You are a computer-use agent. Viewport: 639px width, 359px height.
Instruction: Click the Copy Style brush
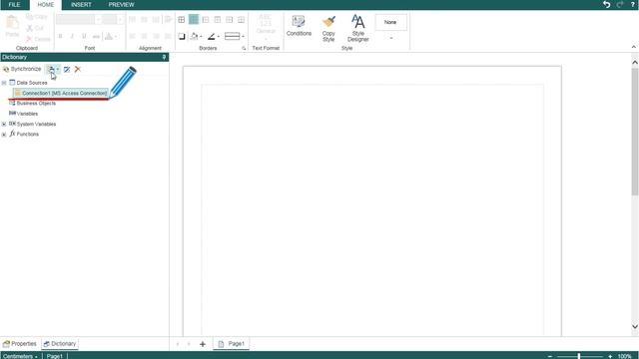pos(328,29)
